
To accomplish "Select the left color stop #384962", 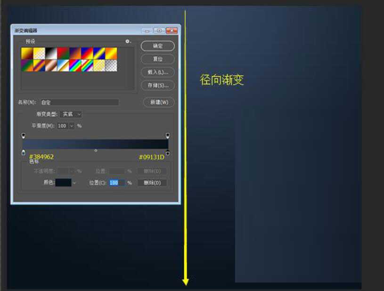I will point(24,153).
